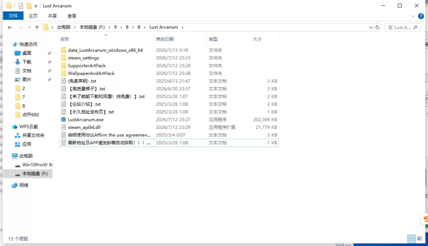Select 此电脑 in the address breadcrumb

tap(64, 27)
